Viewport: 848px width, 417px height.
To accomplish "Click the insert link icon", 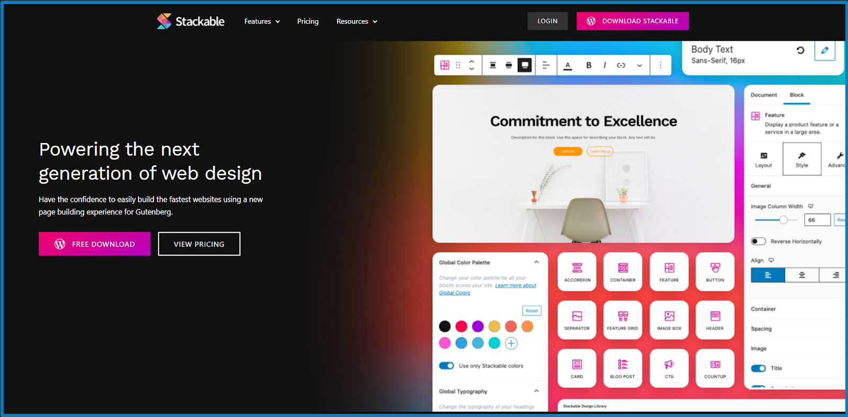I will (x=621, y=65).
